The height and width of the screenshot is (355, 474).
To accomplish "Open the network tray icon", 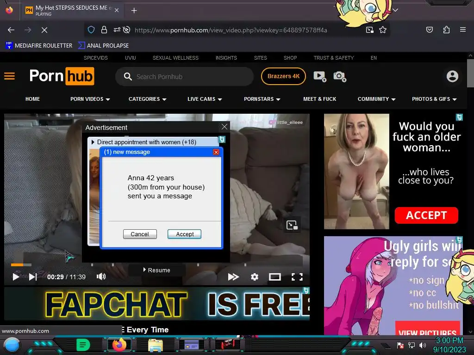I will (x=412, y=345).
